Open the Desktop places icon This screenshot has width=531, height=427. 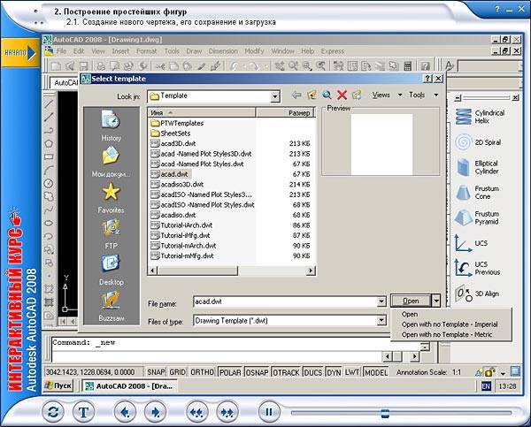click(x=111, y=270)
